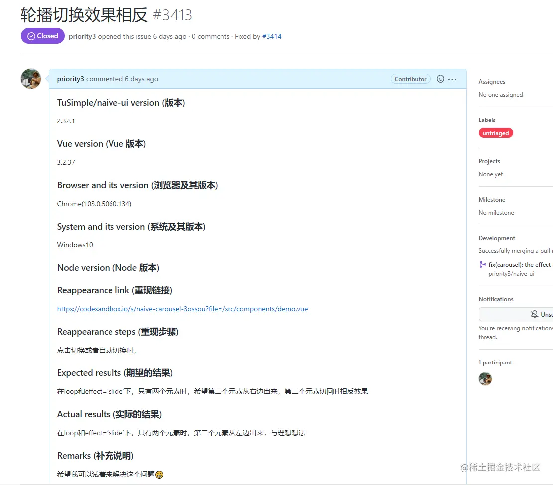Open the linked pull request #3414
Screen dimensions: 553x485
272,36
